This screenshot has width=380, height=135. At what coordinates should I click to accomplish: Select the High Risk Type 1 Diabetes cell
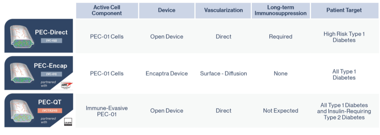pyautogui.click(x=344, y=37)
